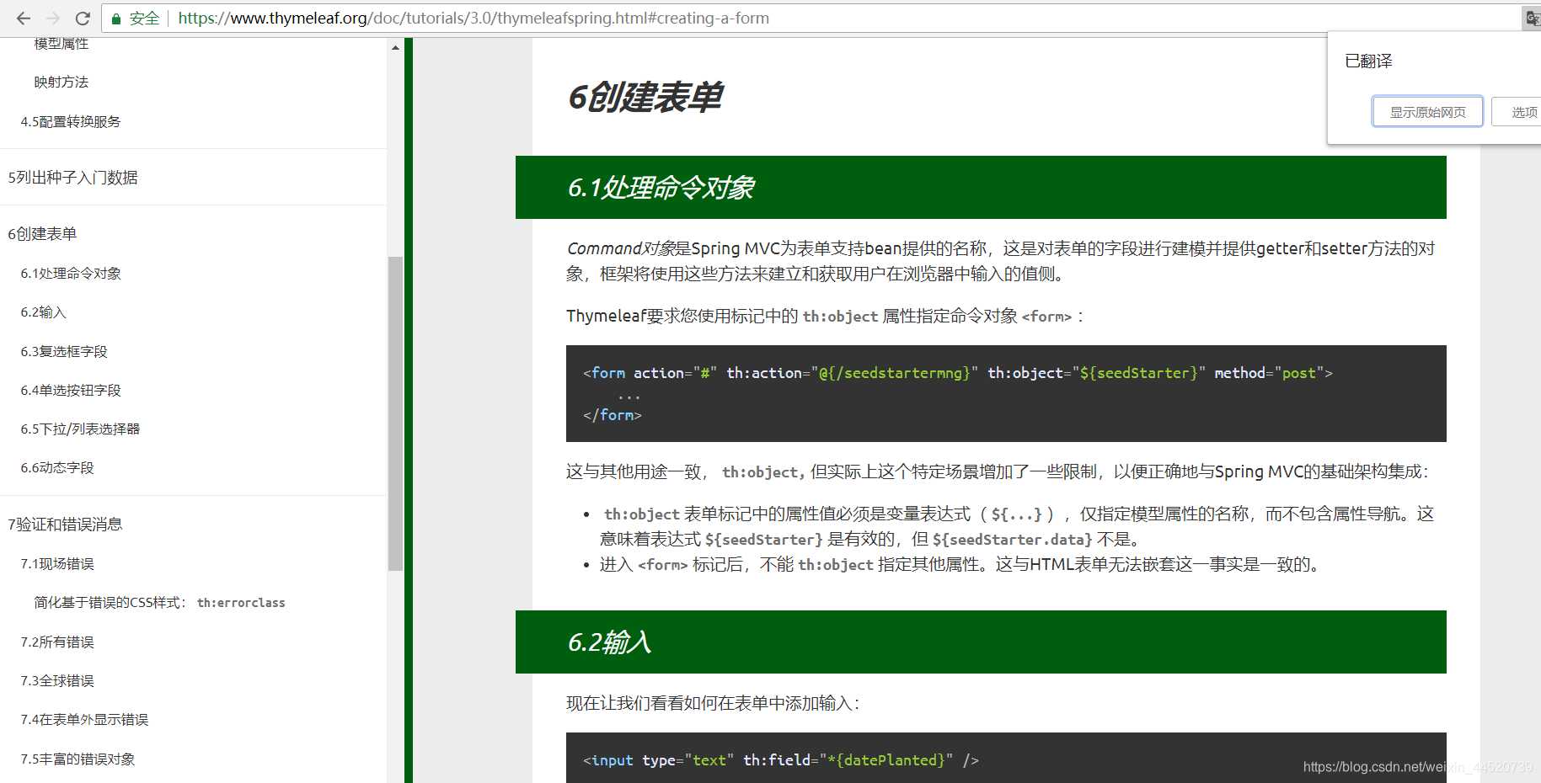1541x783 pixels.
Task: Click the form th:action code line
Action: point(958,372)
